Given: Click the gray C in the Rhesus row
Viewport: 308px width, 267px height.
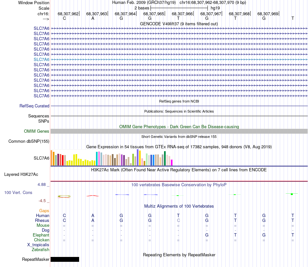Looking at the screenshot, I should click(178, 220).
